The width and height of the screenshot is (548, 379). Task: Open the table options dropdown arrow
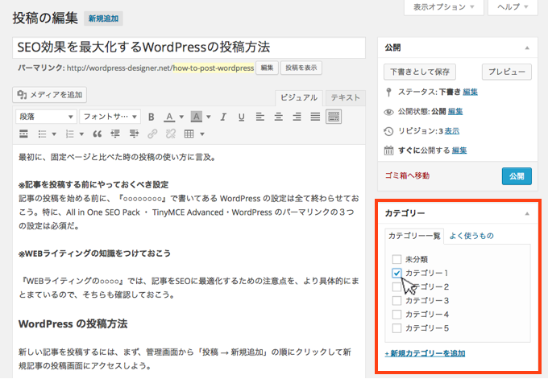(x=202, y=134)
